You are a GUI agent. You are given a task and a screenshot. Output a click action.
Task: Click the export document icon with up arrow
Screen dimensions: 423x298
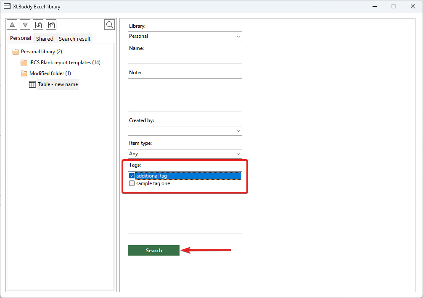(x=51, y=25)
